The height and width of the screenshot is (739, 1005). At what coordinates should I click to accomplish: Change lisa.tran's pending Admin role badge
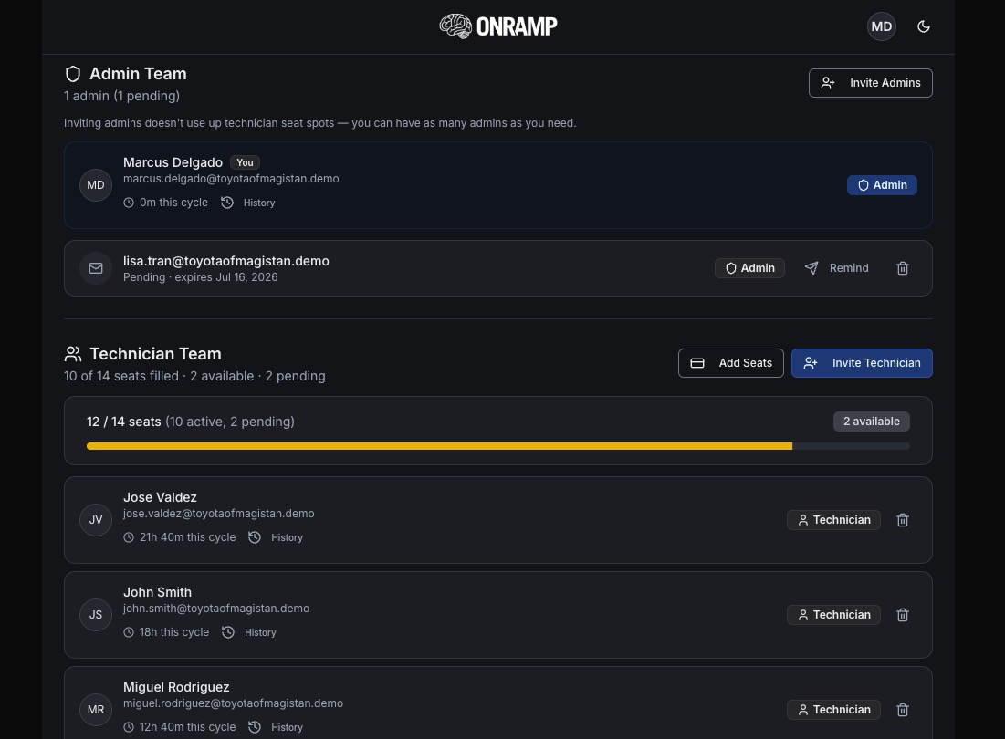click(x=749, y=268)
